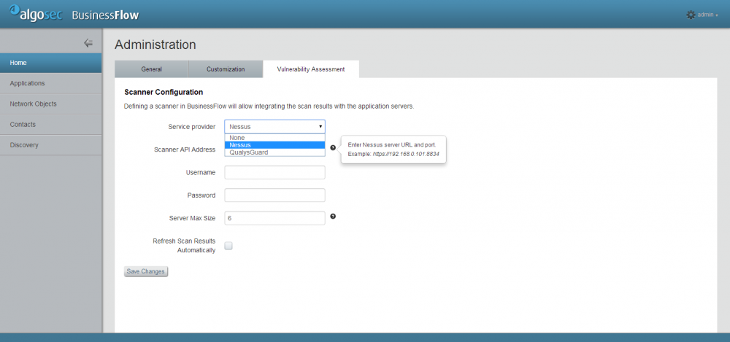Click the example URL https://192.168.0.101:8834

pos(406,153)
